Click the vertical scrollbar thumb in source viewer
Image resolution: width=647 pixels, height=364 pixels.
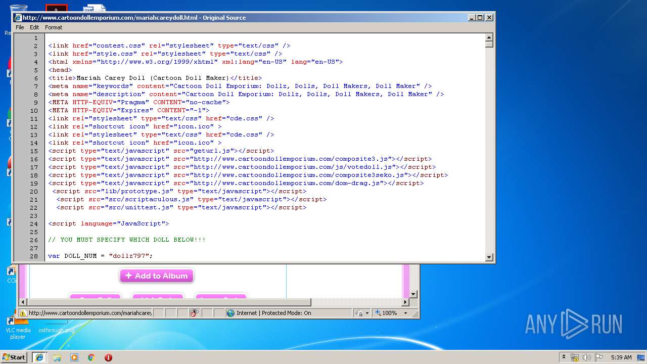pos(489,44)
